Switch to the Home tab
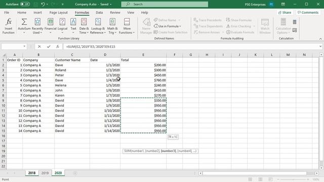 pos(22,13)
